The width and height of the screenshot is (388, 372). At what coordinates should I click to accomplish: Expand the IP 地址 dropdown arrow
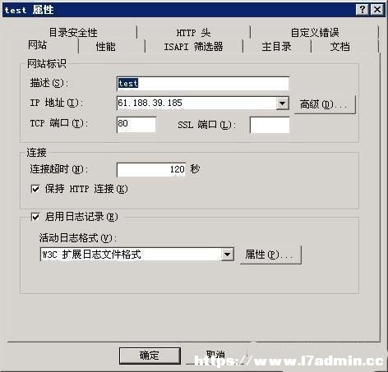point(282,103)
